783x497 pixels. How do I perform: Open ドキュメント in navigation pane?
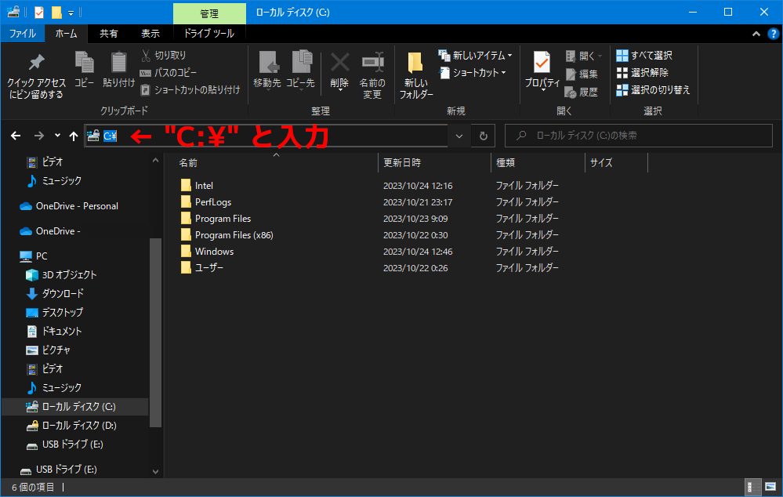[61, 332]
